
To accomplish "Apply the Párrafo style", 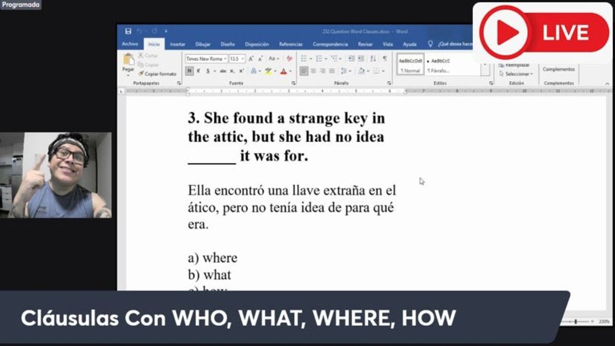I will (438, 64).
